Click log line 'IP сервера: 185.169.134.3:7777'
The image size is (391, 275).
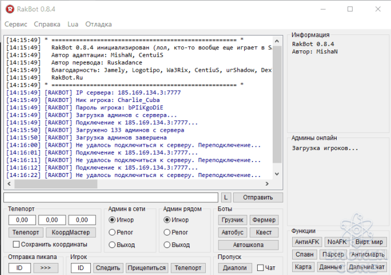pos(128,93)
